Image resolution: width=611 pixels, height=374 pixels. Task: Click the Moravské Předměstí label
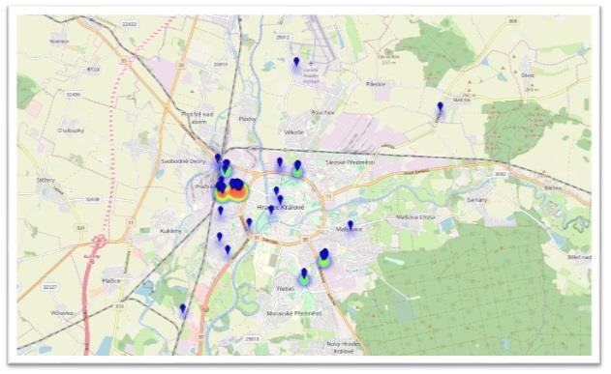click(294, 313)
